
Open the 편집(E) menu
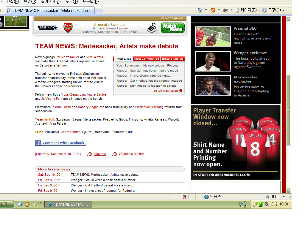click(x=13, y=2)
